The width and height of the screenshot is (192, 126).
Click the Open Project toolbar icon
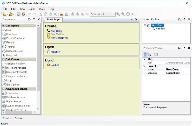(11, 14)
